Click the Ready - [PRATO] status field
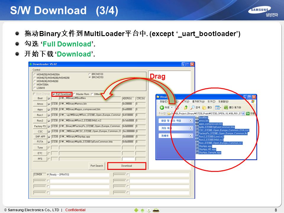 tap(80, 175)
